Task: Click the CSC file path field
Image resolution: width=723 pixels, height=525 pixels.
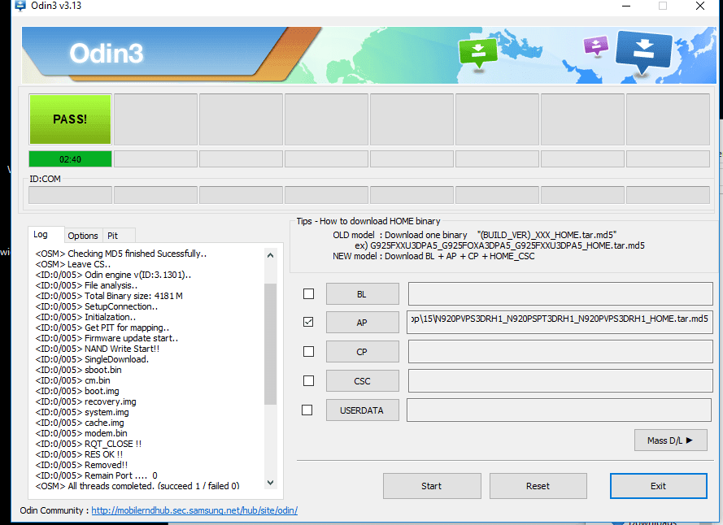Action: click(560, 380)
